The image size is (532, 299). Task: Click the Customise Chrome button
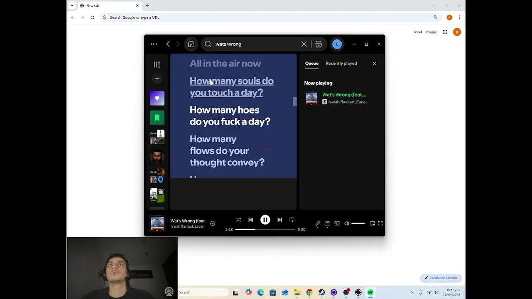click(x=441, y=278)
